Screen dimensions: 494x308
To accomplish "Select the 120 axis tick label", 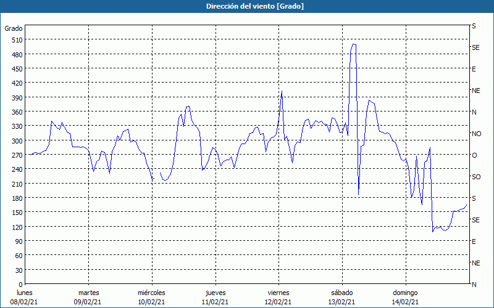I will click(17, 227).
